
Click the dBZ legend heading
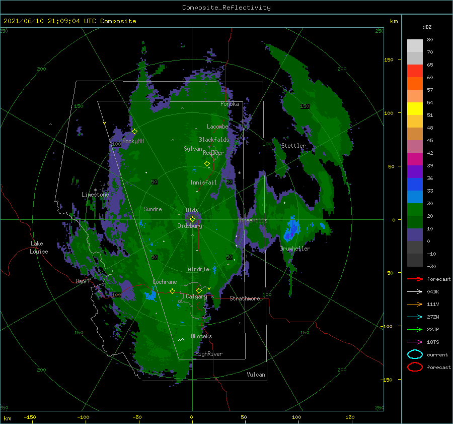point(427,27)
